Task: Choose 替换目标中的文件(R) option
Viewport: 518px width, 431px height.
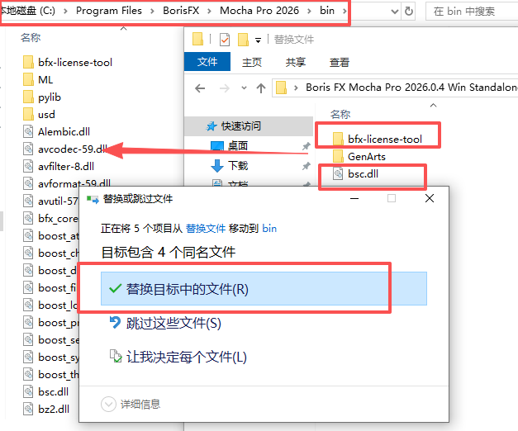Action: coord(264,289)
